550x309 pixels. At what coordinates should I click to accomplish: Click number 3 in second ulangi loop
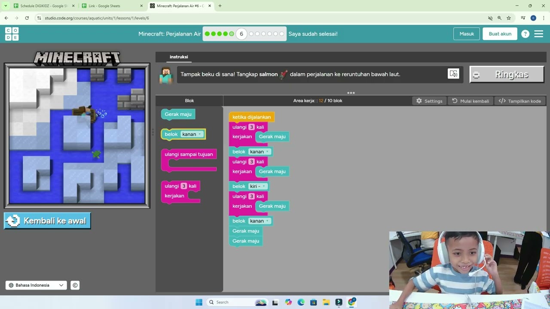click(252, 162)
